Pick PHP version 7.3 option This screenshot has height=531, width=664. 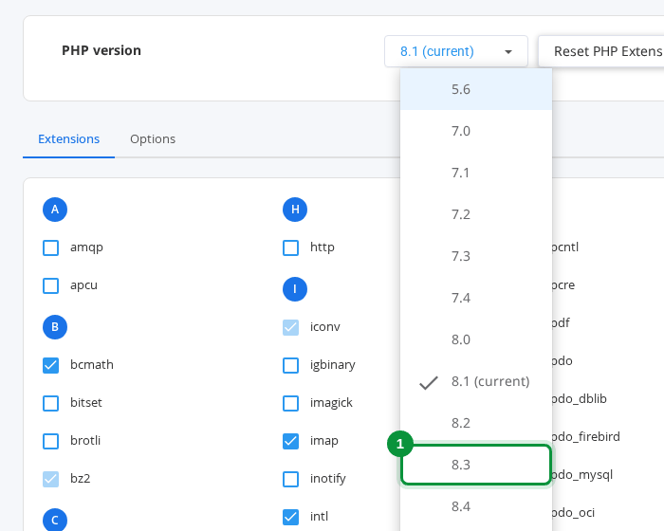pos(476,256)
